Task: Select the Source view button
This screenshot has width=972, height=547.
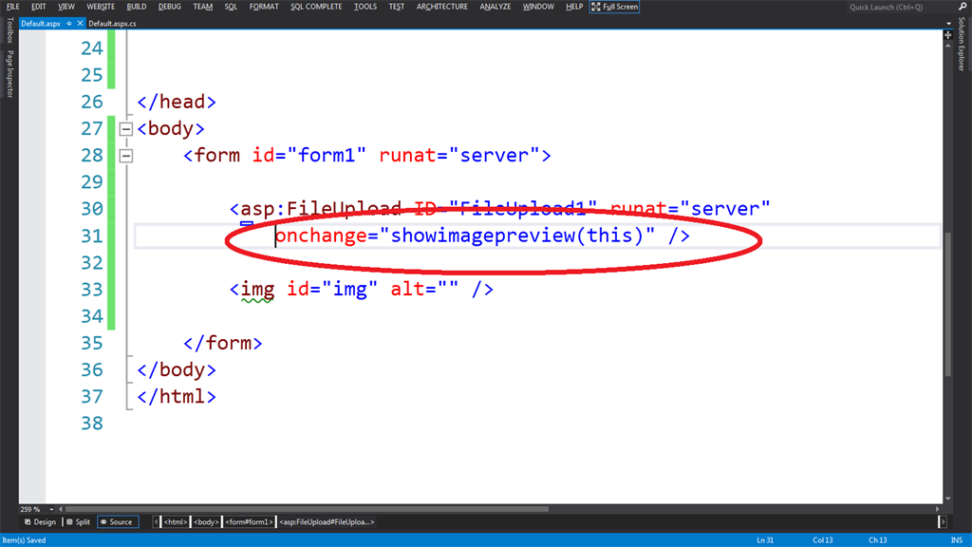Action: click(118, 521)
